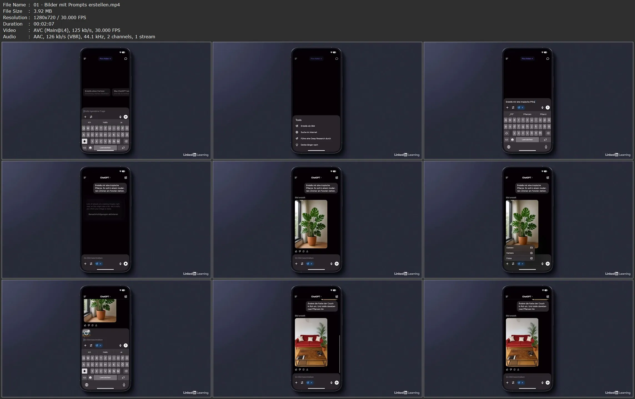Click the file size value "3.92 MB"
The height and width of the screenshot is (399, 635).
[43, 11]
